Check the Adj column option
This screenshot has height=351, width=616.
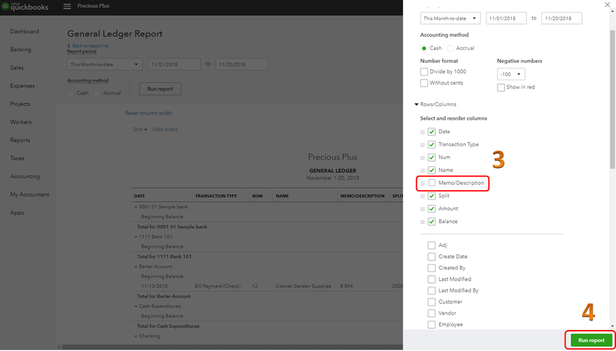pos(432,246)
